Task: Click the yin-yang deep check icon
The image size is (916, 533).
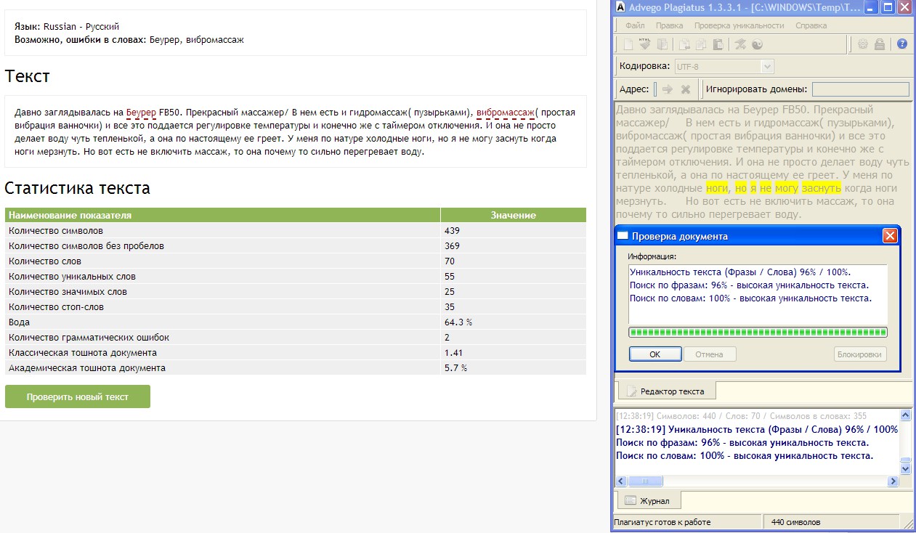Action: pyautogui.click(x=757, y=44)
